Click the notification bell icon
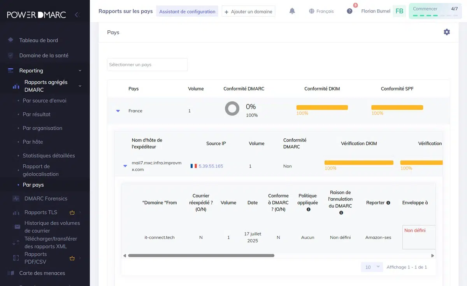The height and width of the screenshot is (286, 467). tap(292, 11)
